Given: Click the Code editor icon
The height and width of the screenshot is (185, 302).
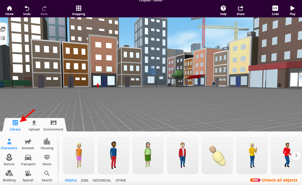Looking at the screenshot, I should [275, 10].
